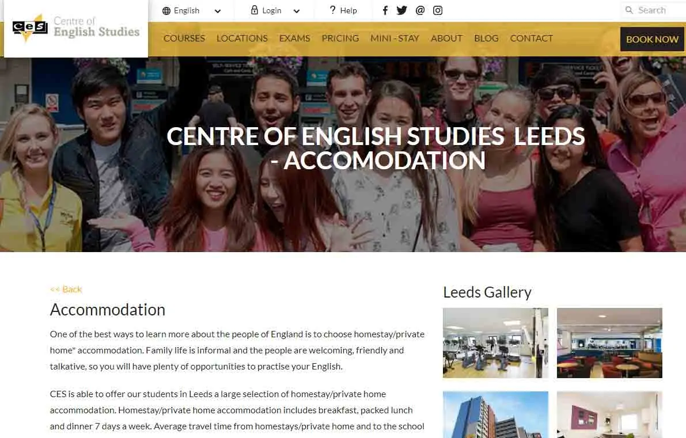Screen dimensions: 686x438
Task: Expand the Login dropdown chevron
Action: click(296, 12)
